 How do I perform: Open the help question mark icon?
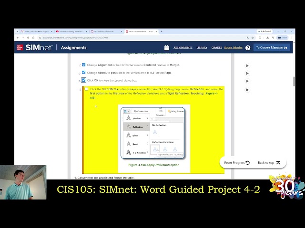click(248, 47)
